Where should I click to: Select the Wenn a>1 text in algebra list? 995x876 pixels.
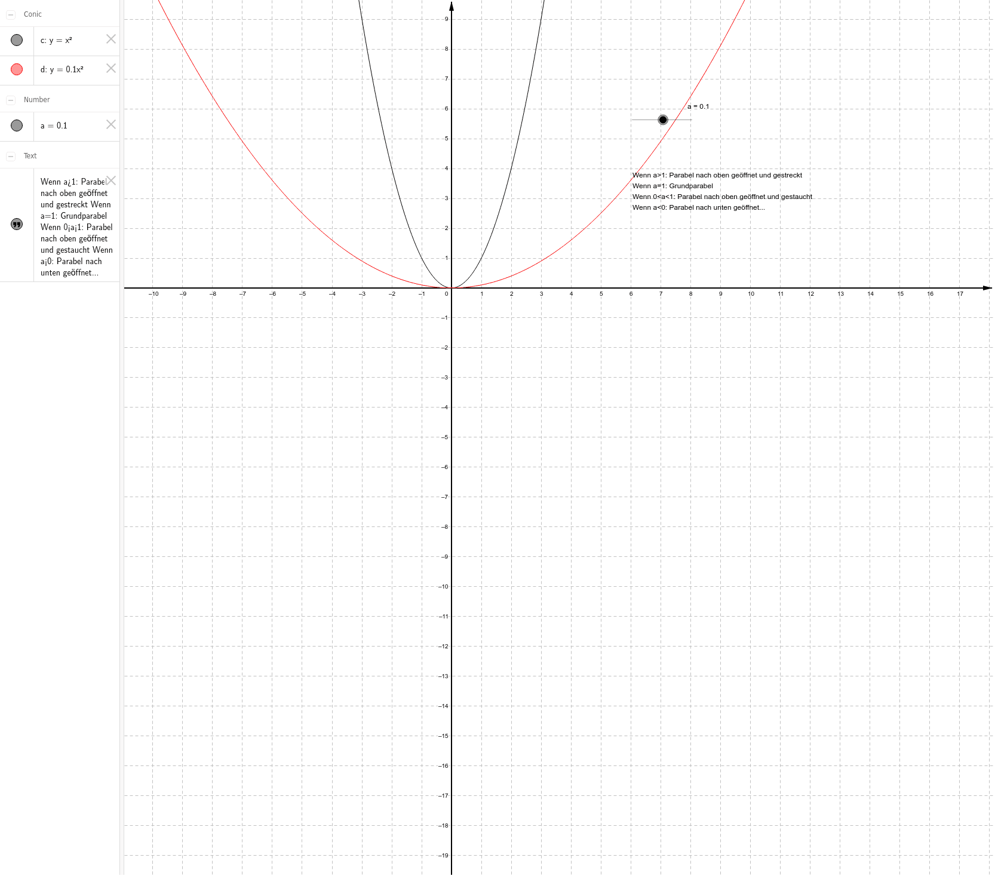[x=76, y=227]
